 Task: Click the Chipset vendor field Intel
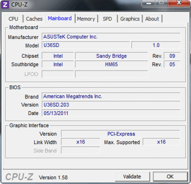coord(58,56)
